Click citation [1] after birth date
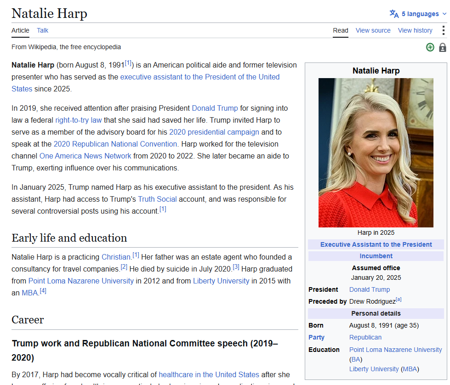The height and width of the screenshot is (385, 450). point(128,62)
